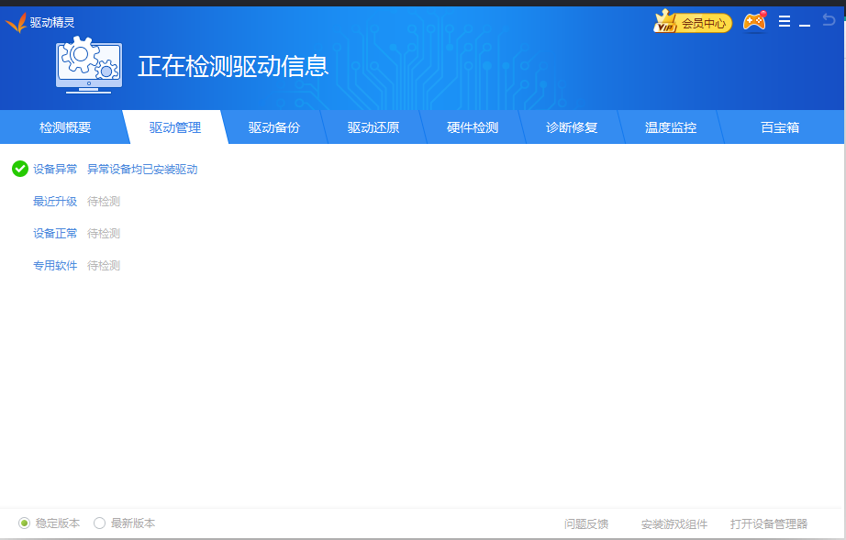Click the 正在检测驱动信息 heading
Viewport: 846px width, 540px height.
click(233, 66)
